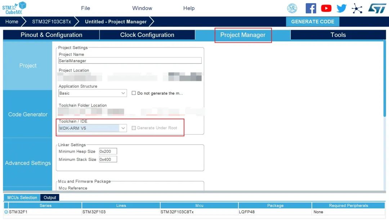
Task: Open the Code Generator side section
Action: pos(28,114)
